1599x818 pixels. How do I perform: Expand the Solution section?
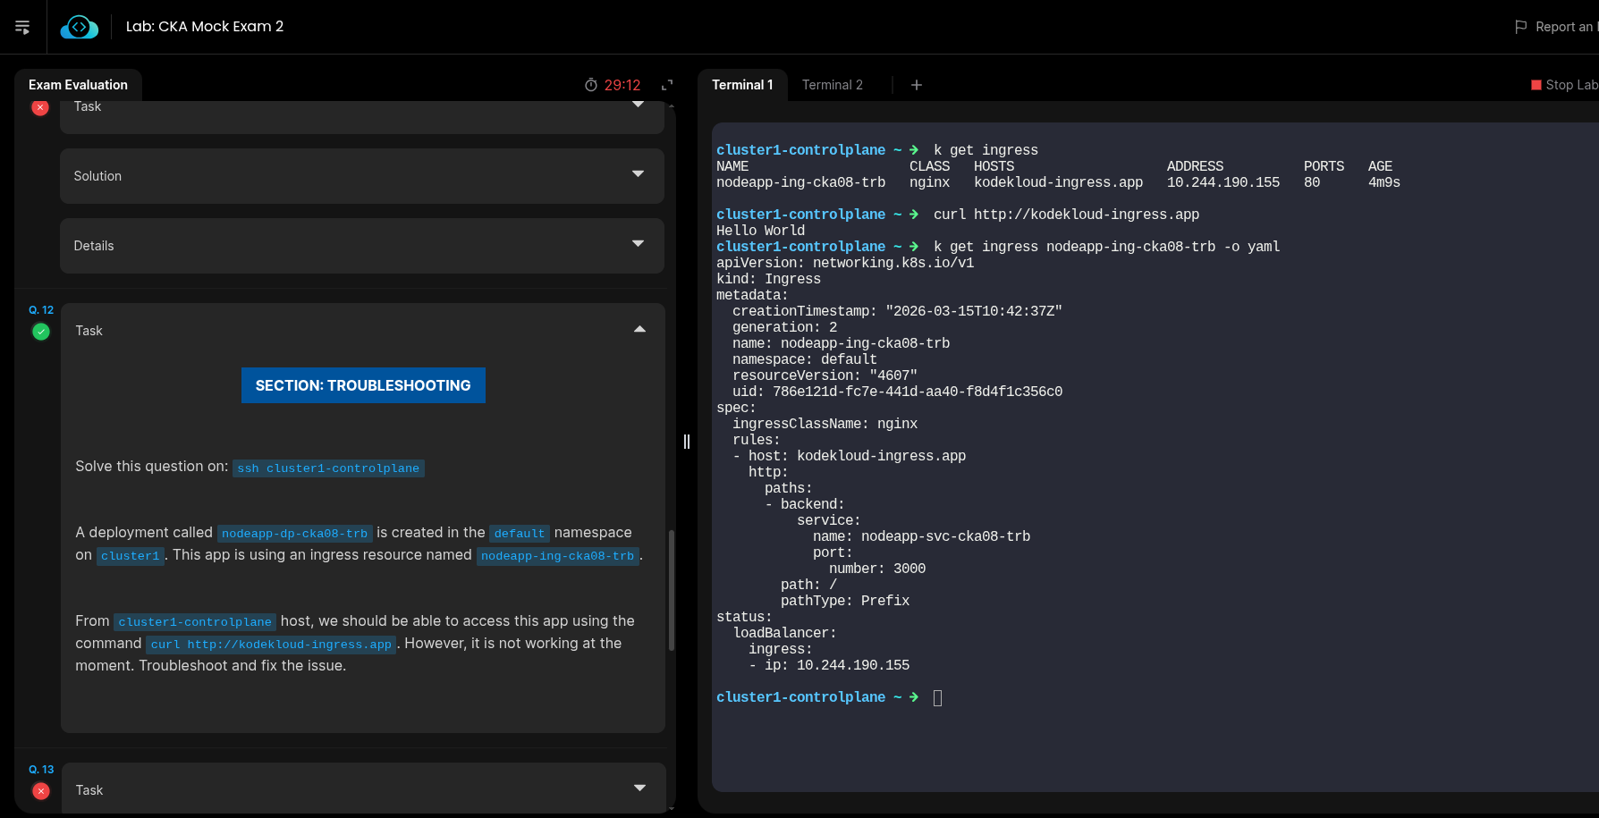click(x=638, y=174)
